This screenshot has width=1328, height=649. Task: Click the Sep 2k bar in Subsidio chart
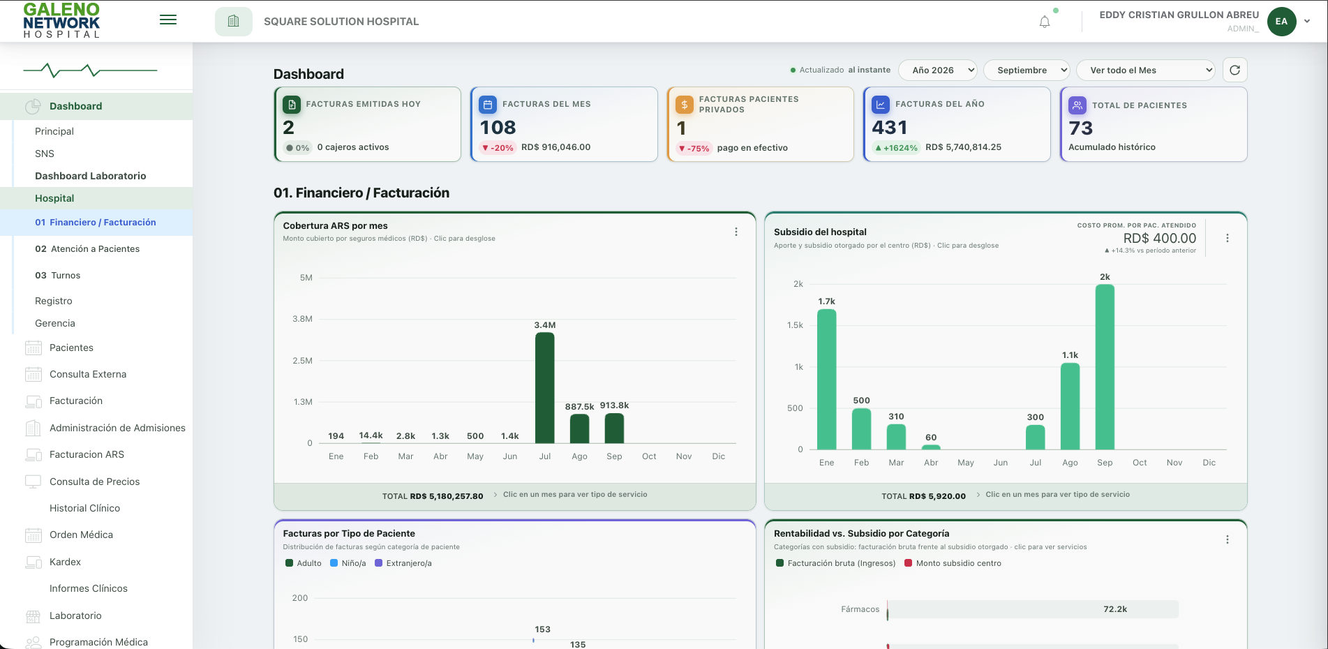(1105, 367)
